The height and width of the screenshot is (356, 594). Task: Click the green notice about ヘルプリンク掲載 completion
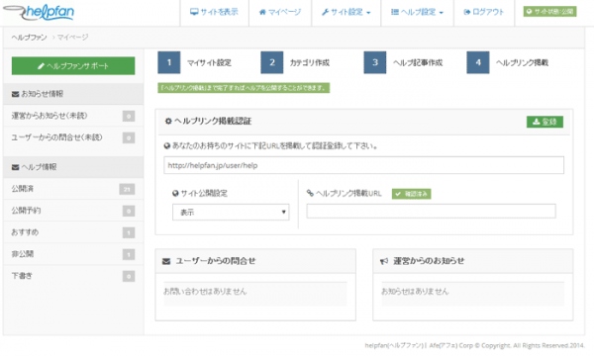point(244,88)
